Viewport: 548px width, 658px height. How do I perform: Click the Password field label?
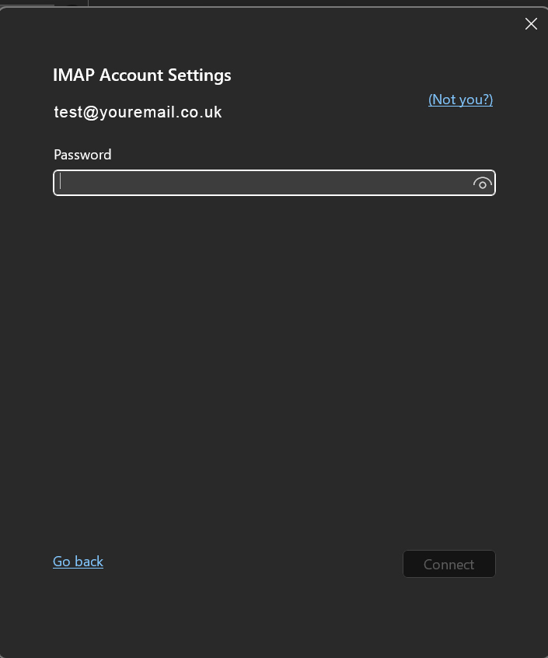82,155
